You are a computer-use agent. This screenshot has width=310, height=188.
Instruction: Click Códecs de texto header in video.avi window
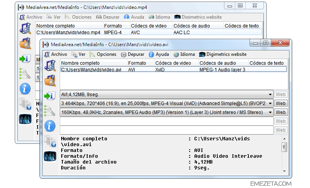pos(268,63)
